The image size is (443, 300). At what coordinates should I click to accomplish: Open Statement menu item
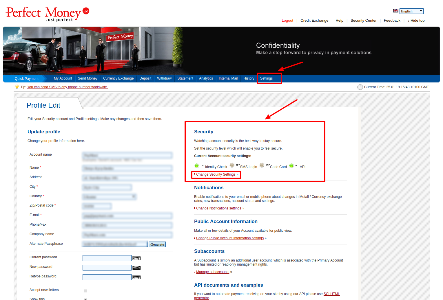point(185,78)
